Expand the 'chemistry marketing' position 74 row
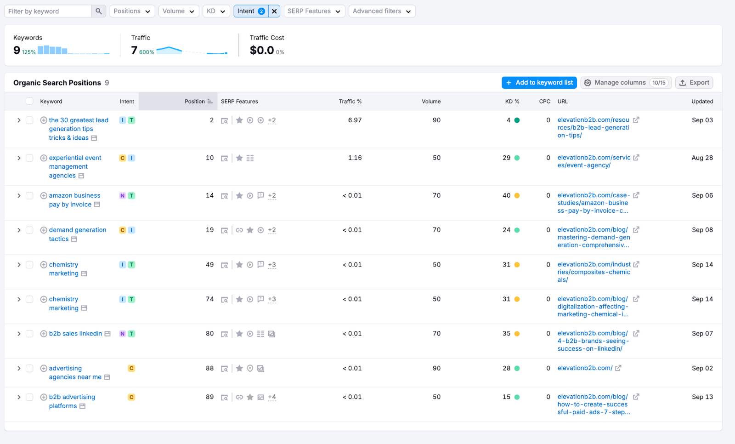The width and height of the screenshot is (735, 444). [x=19, y=299]
